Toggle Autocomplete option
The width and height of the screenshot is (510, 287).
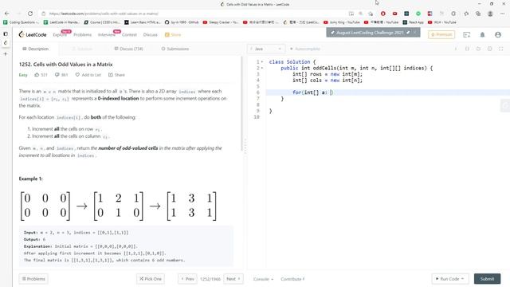click(x=304, y=49)
